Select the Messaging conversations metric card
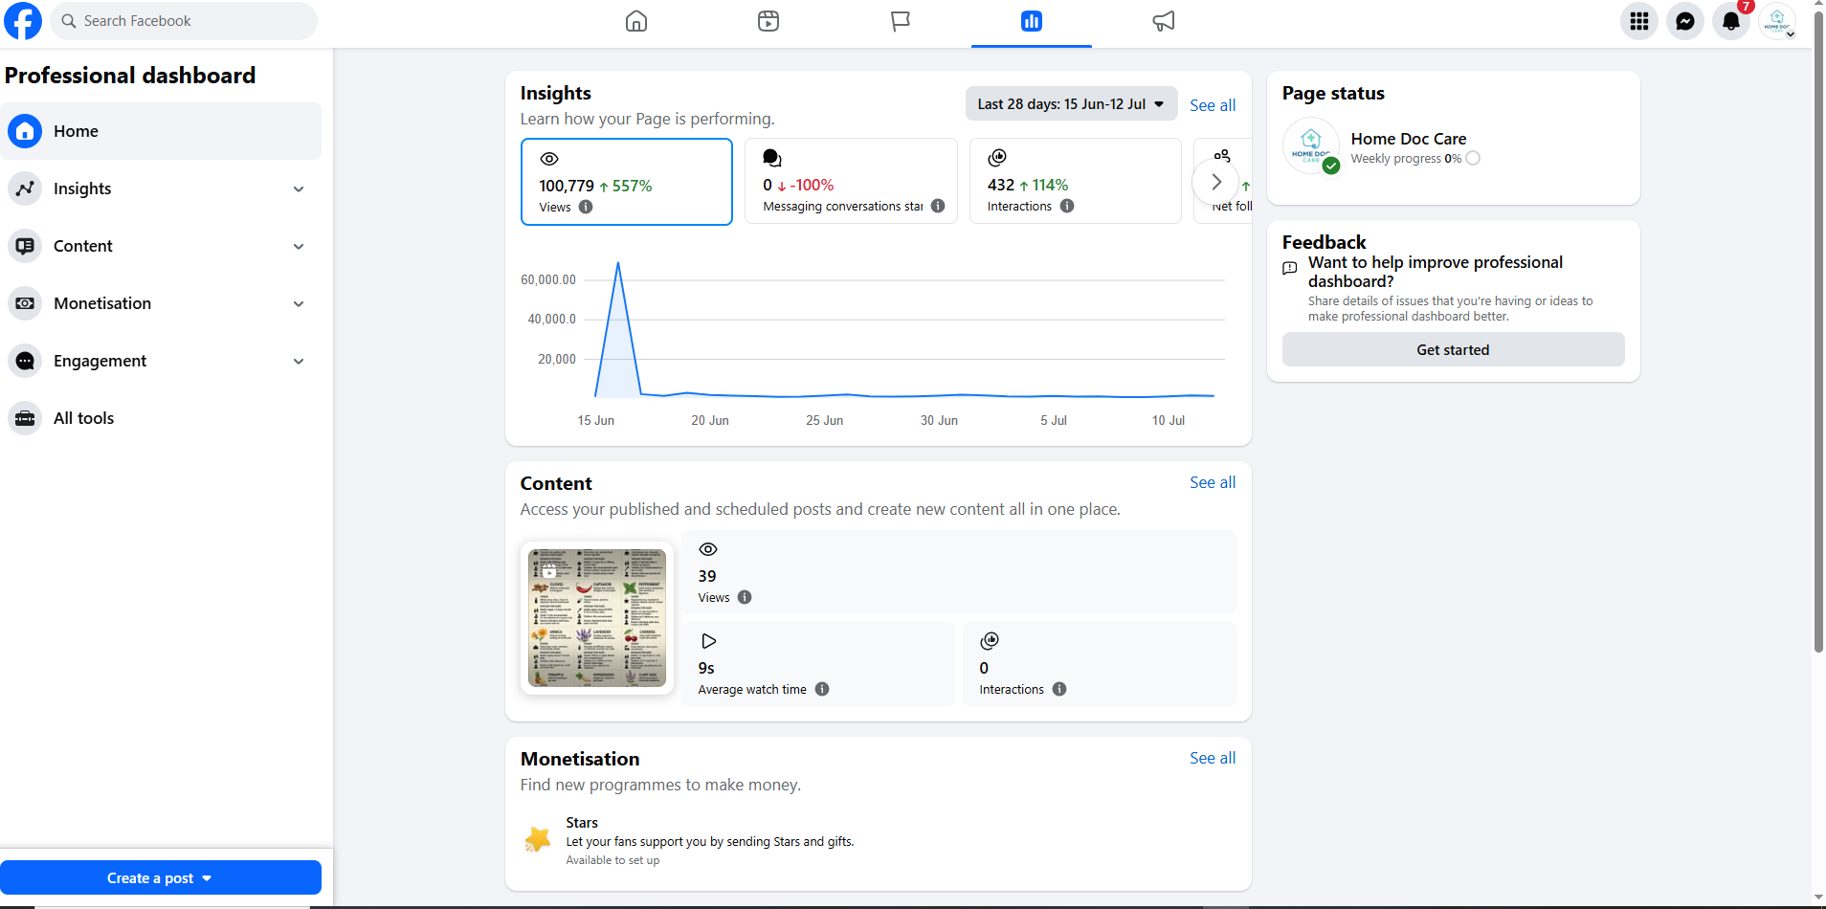 pyautogui.click(x=851, y=182)
